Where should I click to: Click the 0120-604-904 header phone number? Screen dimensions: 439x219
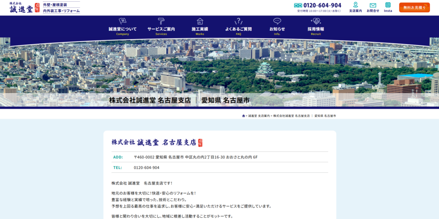pos(322,5)
